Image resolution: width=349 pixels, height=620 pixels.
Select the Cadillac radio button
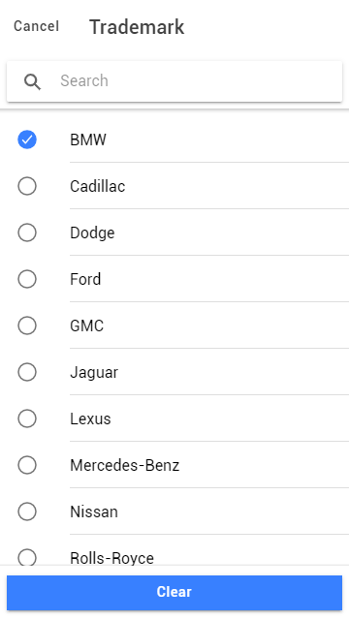(x=27, y=186)
